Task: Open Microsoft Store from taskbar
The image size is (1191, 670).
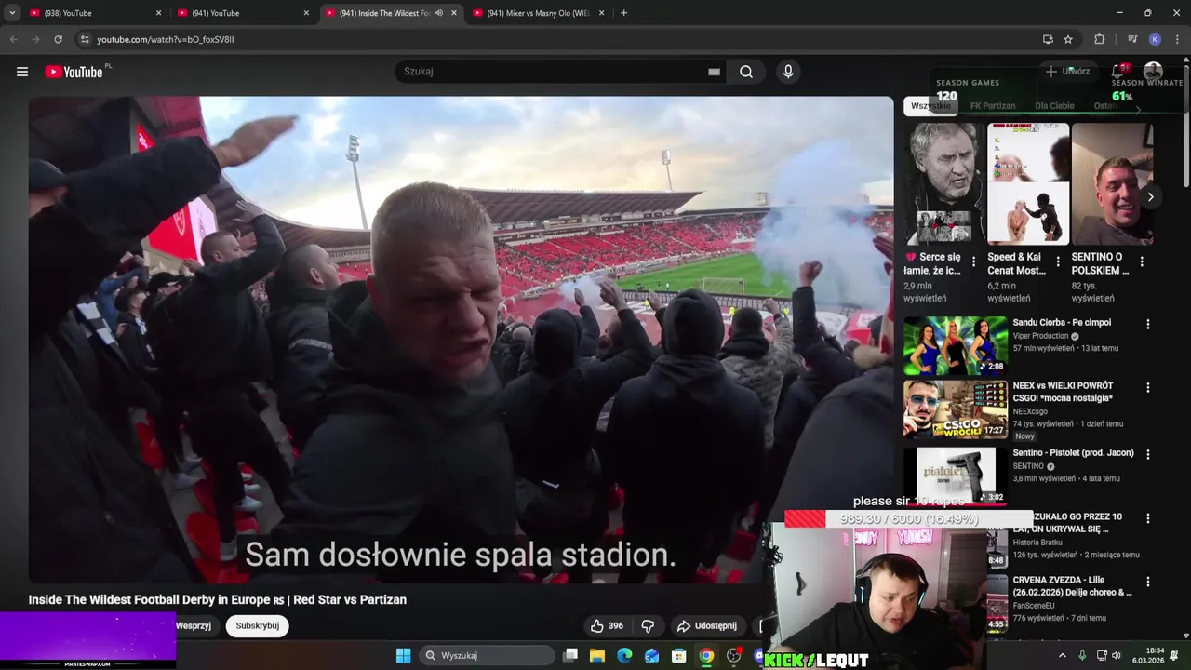Action: (x=679, y=655)
